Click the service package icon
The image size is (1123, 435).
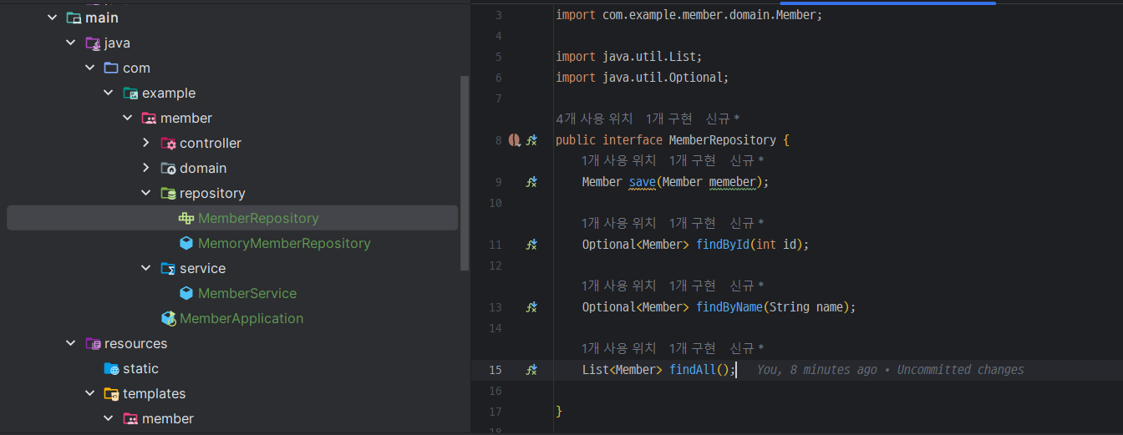(168, 268)
